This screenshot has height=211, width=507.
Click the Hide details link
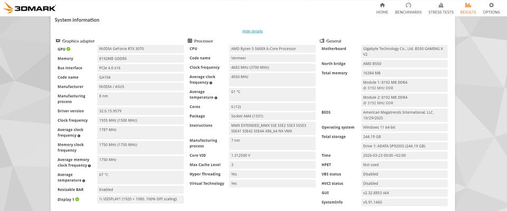(x=252, y=31)
